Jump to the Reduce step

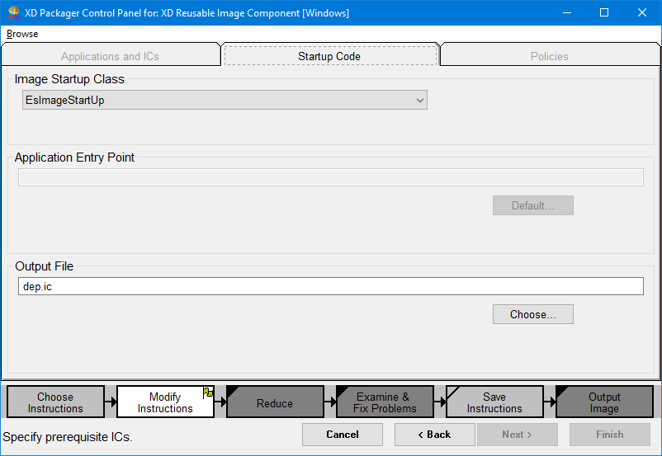[x=275, y=403]
